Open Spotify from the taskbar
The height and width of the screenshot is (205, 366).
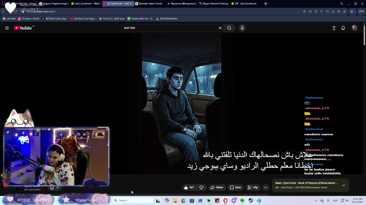pos(242,200)
